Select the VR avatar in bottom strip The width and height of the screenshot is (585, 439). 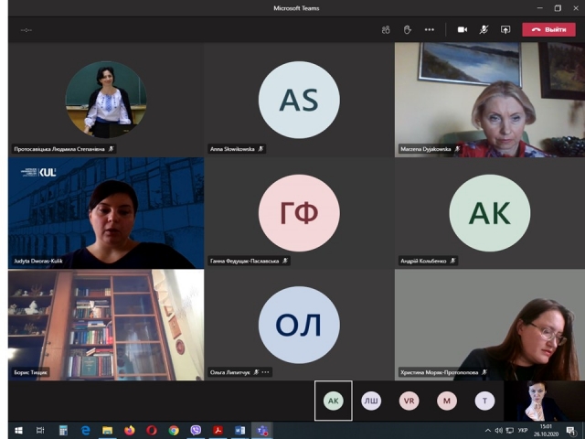click(x=409, y=401)
